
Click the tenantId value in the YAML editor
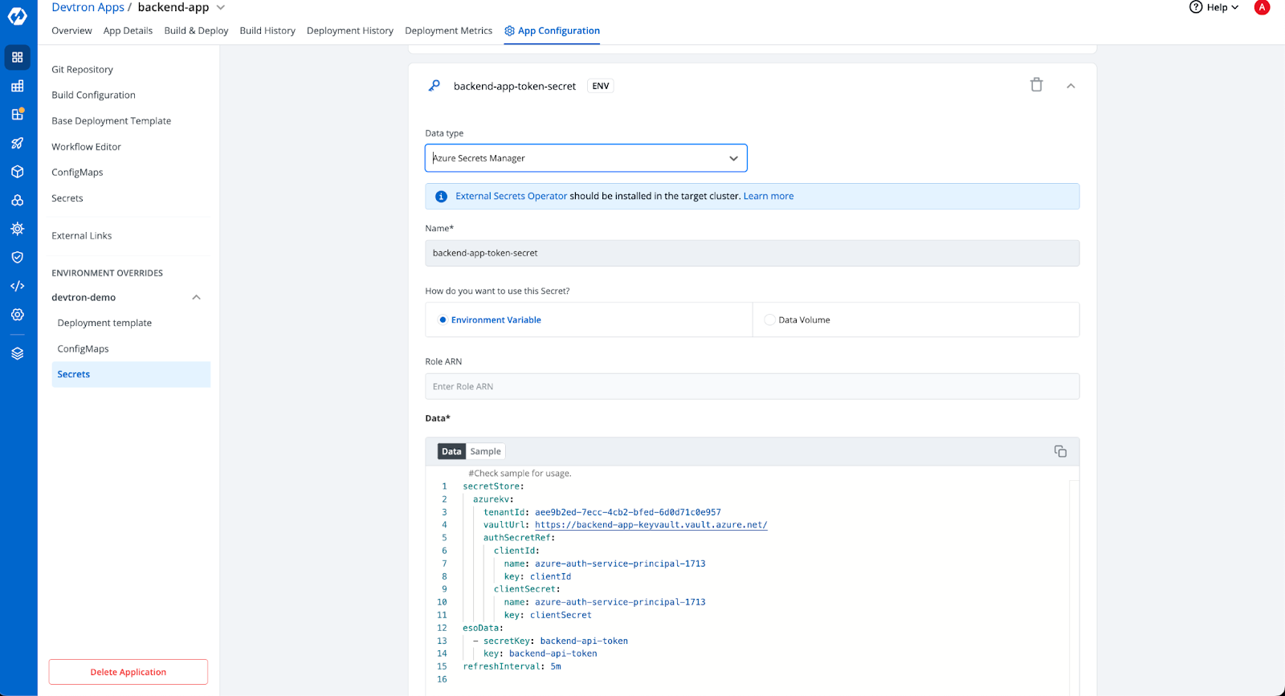(628, 512)
